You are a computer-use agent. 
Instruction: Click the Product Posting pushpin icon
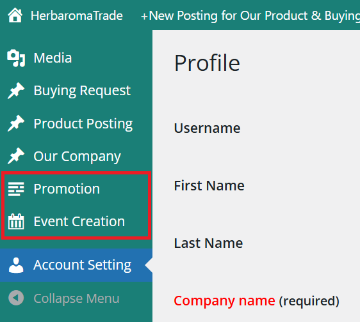point(16,123)
